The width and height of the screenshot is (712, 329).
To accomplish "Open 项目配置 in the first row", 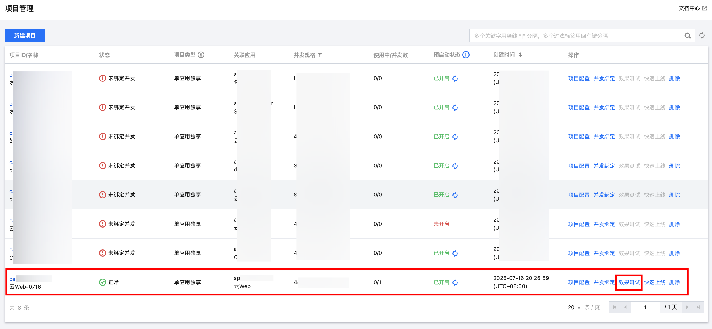I will pos(579,78).
